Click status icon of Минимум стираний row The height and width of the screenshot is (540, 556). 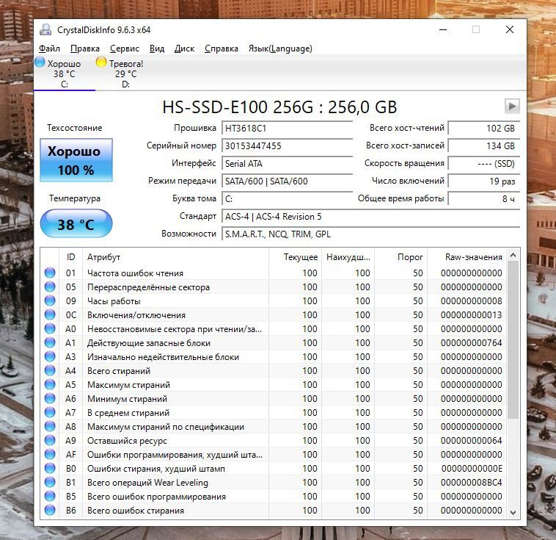point(50,398)
